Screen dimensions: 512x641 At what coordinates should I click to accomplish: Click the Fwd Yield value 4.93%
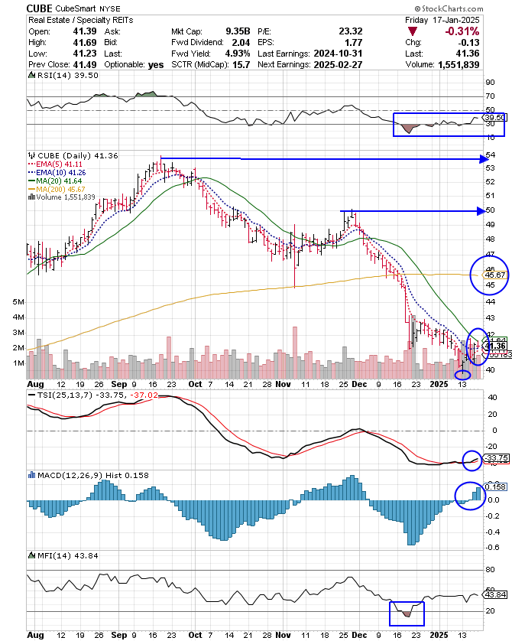[x=238, y=54]
